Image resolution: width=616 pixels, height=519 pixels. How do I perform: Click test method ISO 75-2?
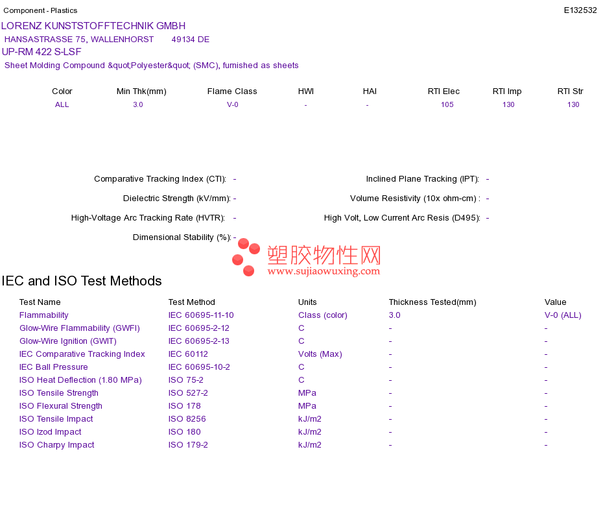point(186,380)
